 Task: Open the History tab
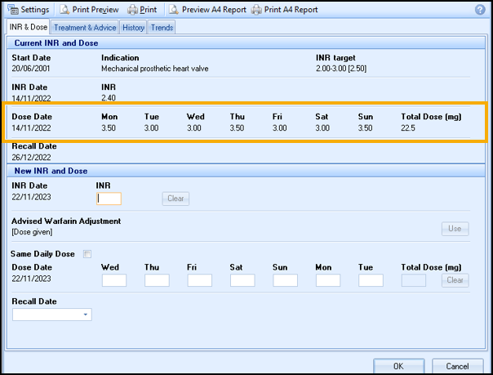[133, 27]
